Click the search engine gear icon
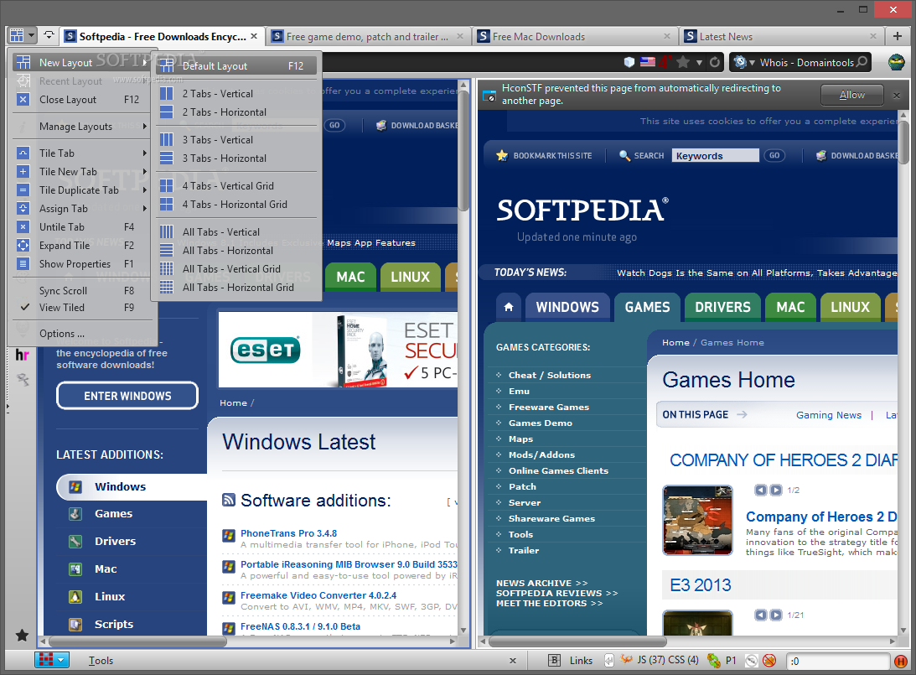The width and height of the screenshot is (916, 675). tap(739, 62)
